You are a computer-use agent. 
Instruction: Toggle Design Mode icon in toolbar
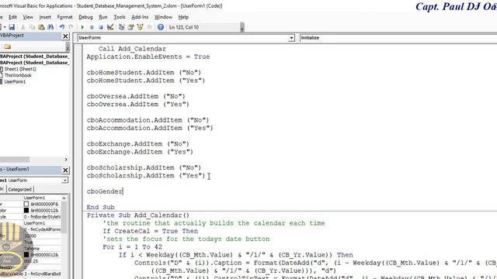pos(110,27)
